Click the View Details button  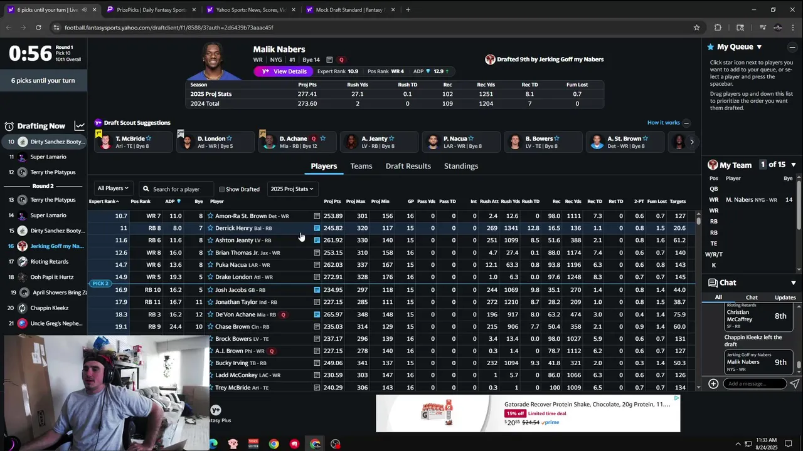[x=283, y=71]
